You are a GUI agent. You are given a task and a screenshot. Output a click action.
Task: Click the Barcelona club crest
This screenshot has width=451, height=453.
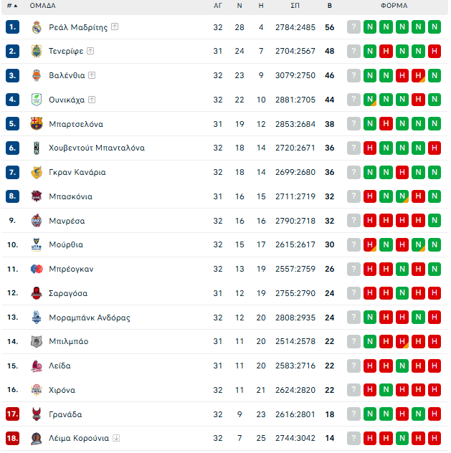(x=37, y=124)
